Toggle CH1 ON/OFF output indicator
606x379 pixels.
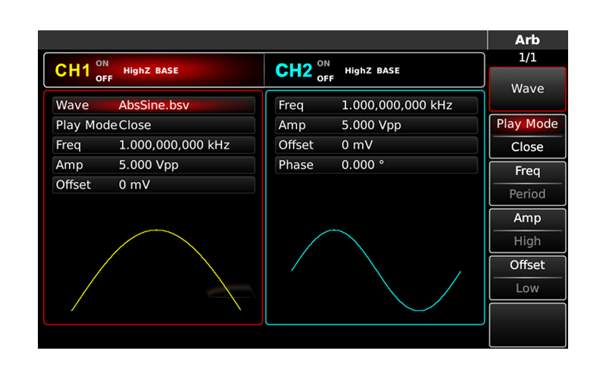(x=104, y=70)
